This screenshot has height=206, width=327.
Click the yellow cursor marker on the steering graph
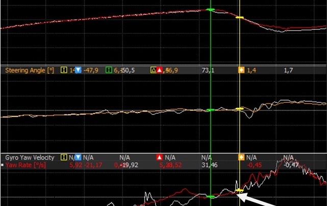tap(240, 108)
